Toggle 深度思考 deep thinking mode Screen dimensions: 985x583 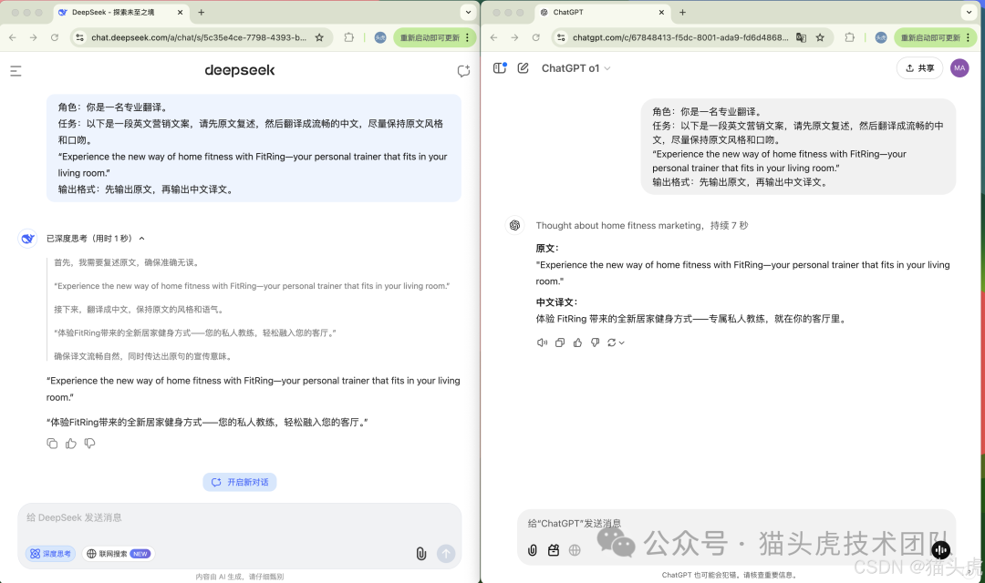(x=51, y=554)
